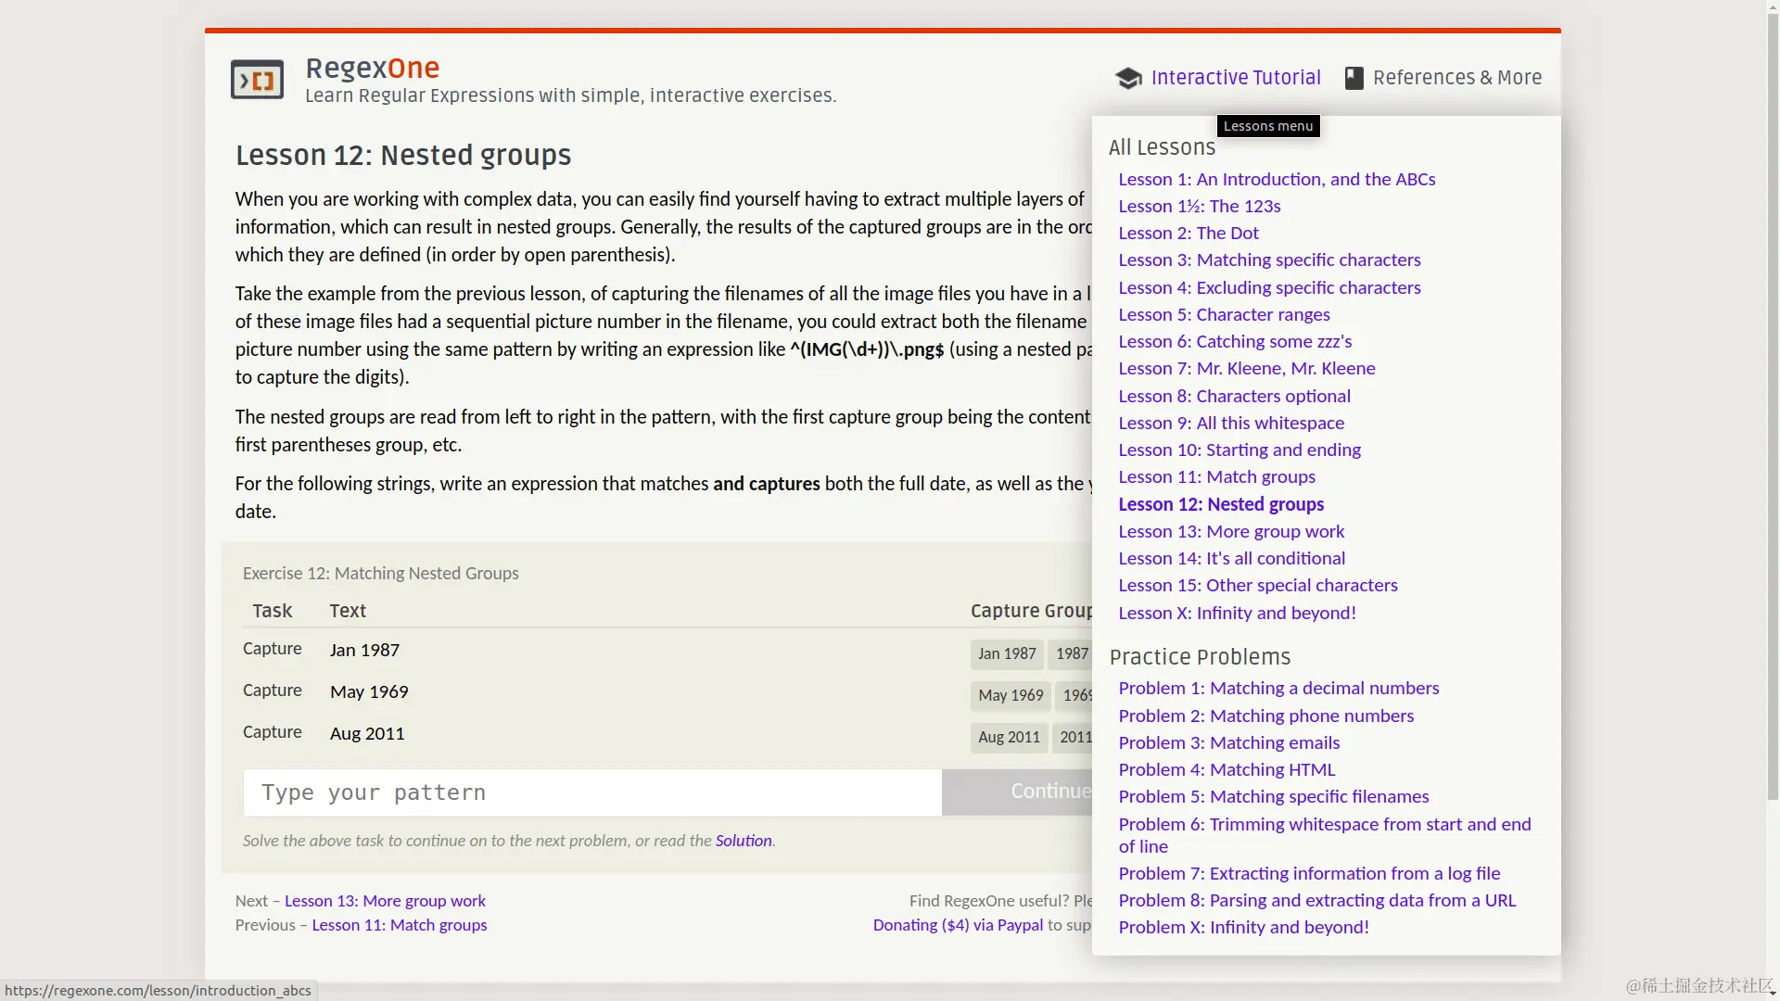Open Lesson 5: Character ranges

[x=1223, y=314]
